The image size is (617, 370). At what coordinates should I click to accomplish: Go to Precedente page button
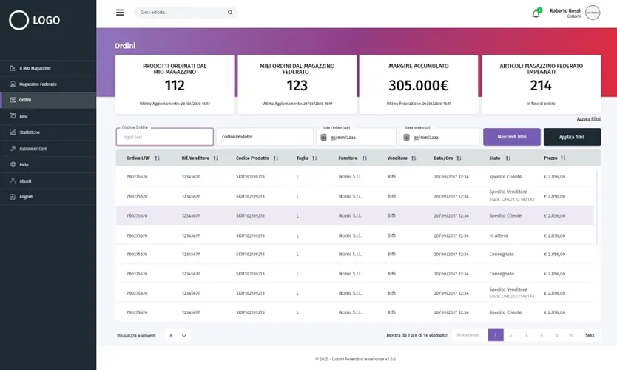(468, 335)
